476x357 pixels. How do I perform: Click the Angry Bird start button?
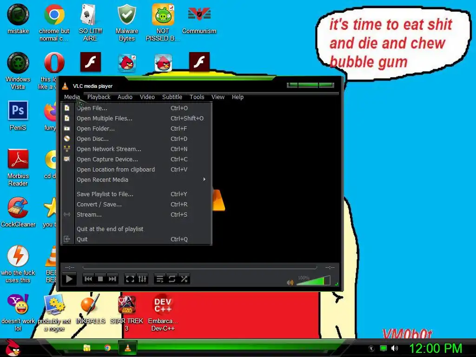pos(13,348)
